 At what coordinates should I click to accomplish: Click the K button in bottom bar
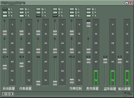tap(12, 94)
